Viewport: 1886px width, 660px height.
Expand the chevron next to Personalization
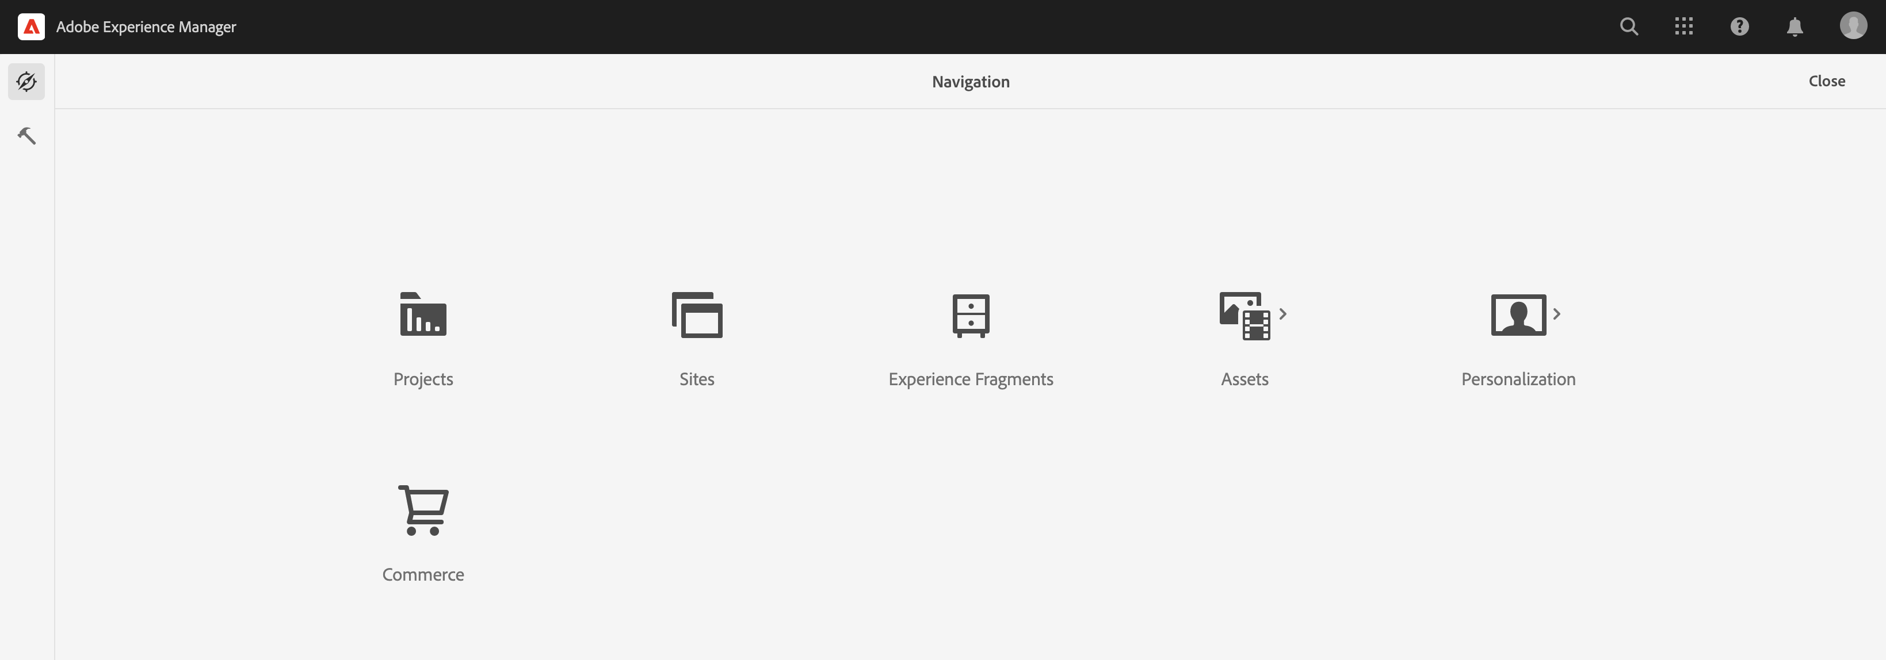point(1556,314)
